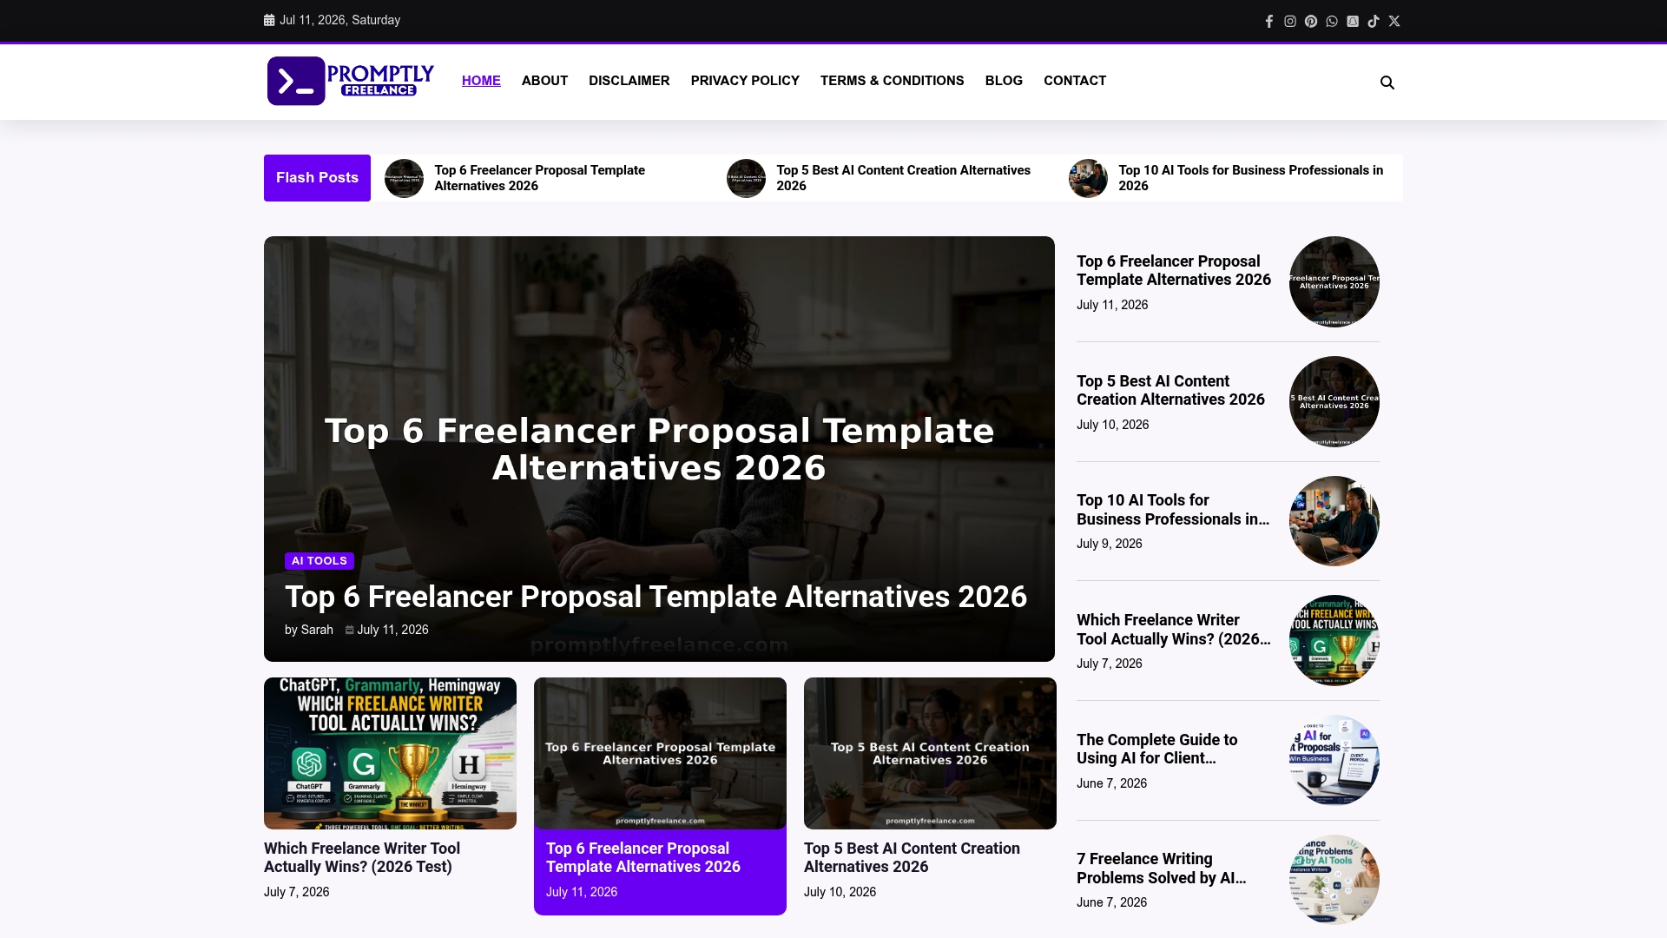The height and width of the screenshot is (938, 1667).
Task: Click the AI TOOLS category badge
Action: point(320,561)
